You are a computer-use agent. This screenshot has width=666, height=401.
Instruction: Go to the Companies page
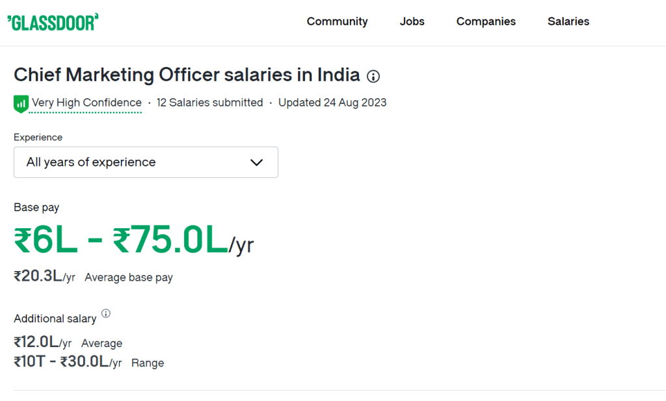point(485,21)
